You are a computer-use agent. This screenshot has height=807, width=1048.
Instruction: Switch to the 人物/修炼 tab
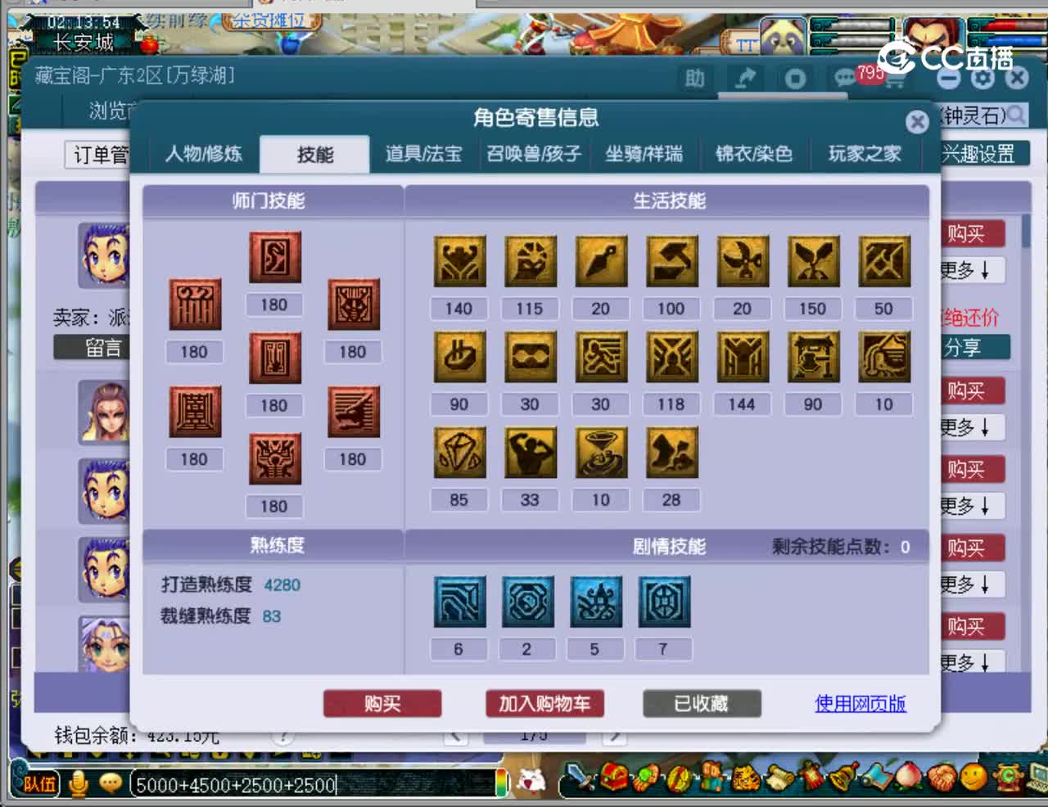[204, 154]
